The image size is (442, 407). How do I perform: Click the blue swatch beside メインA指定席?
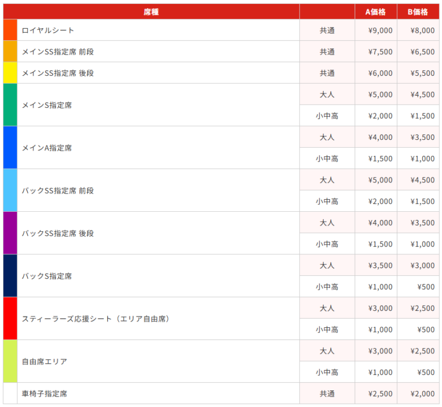tap(10, 148)
